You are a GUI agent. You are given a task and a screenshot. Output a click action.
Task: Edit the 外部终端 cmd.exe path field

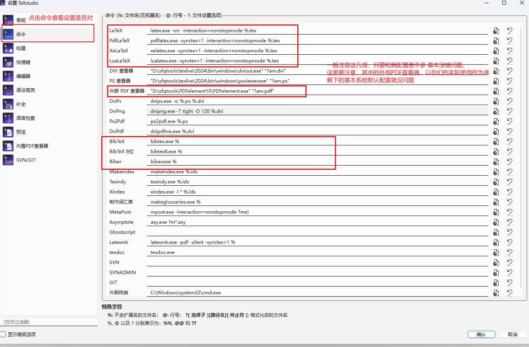pyautogui.click(x=317, y=292)
